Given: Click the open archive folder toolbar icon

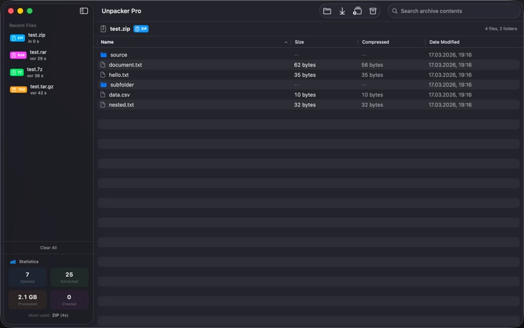Looking at the screenshot, I should tap(327, 11).
